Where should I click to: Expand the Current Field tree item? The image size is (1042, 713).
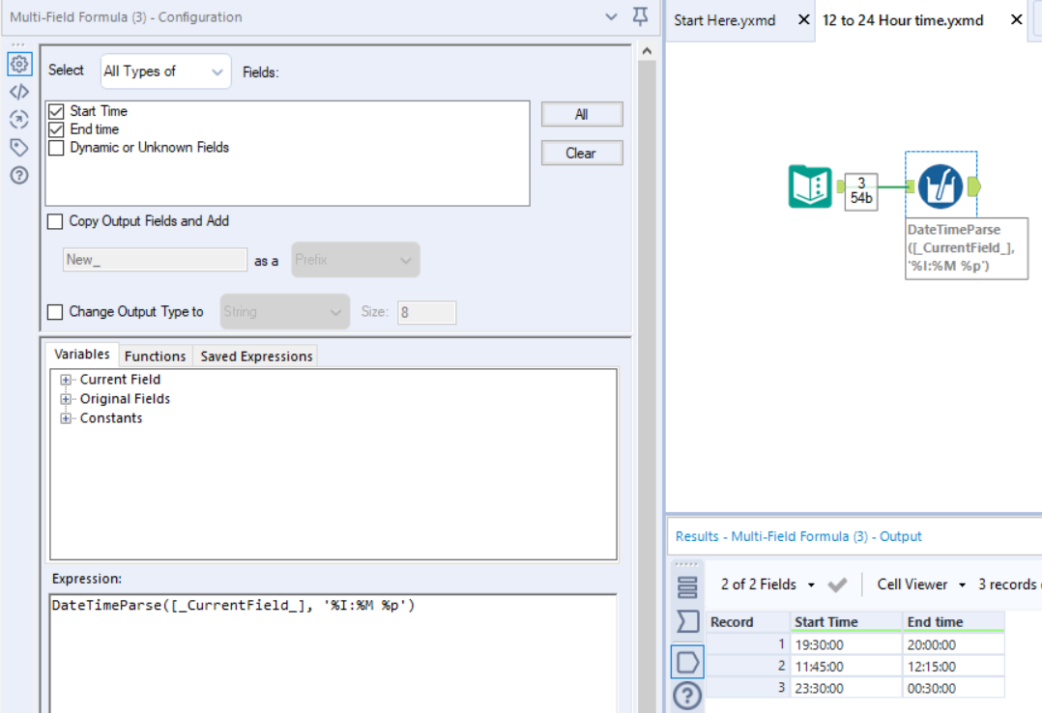pyautogui.click(x=65, y=379)
